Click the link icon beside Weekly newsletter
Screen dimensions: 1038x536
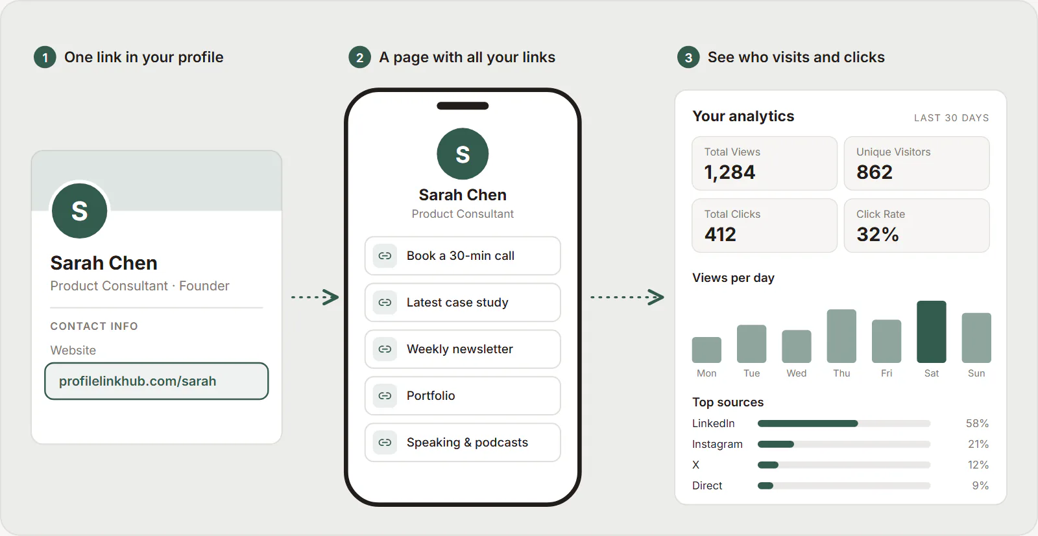coord(385,349)
